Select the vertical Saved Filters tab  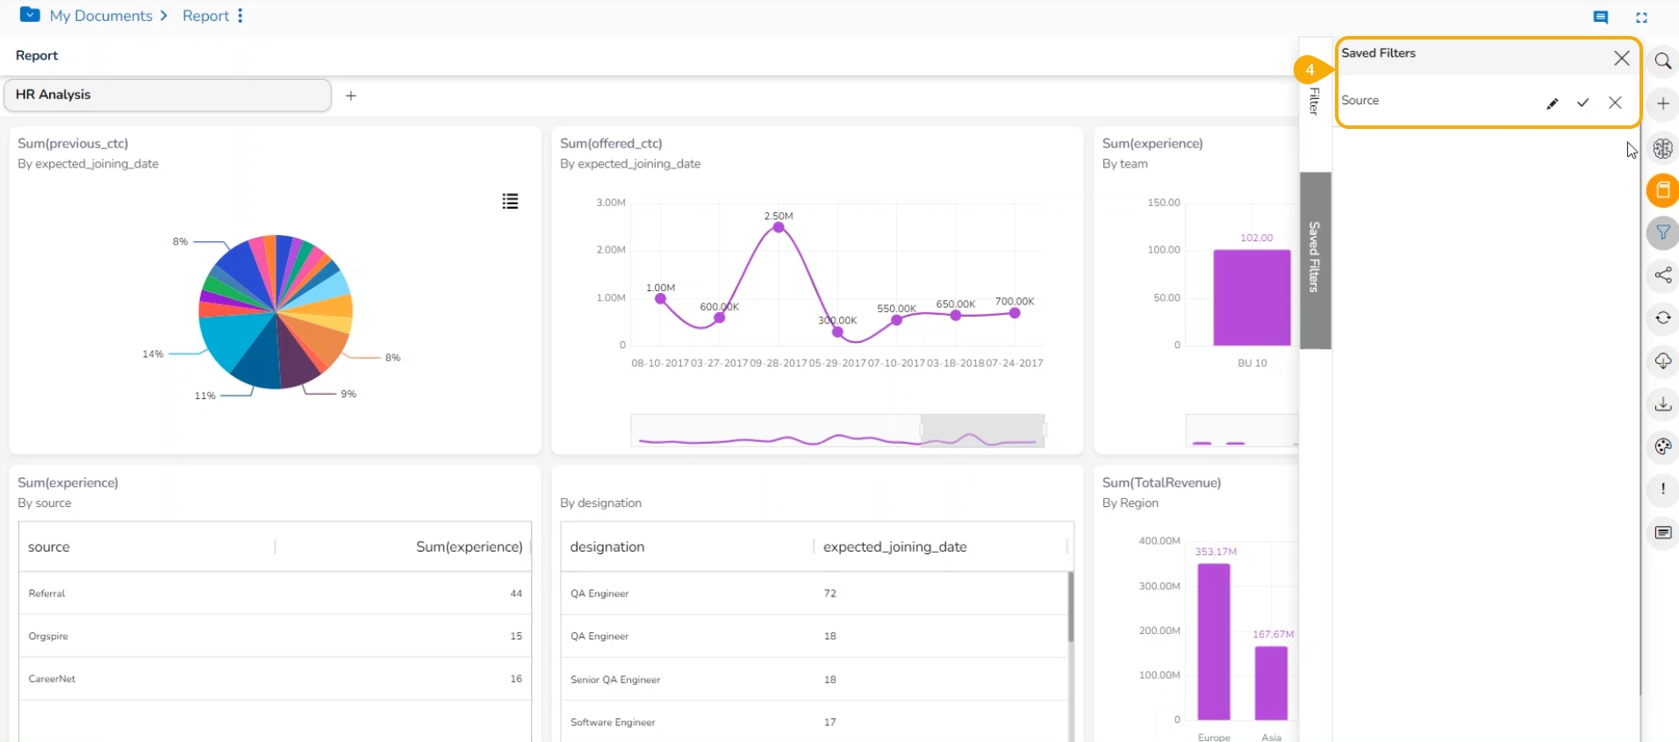tap(1314, 259)
